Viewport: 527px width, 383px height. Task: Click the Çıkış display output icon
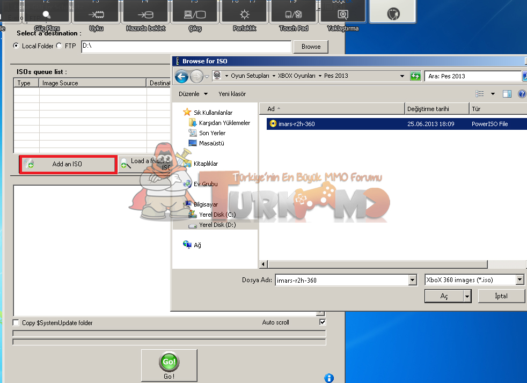point(195,14)
